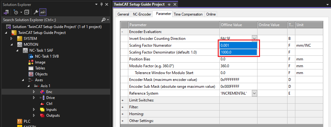Viewport: 331px width, 127px height.
Task: Collapse the NC-Task 1 SAF node
Action: (x=18, y=50)
